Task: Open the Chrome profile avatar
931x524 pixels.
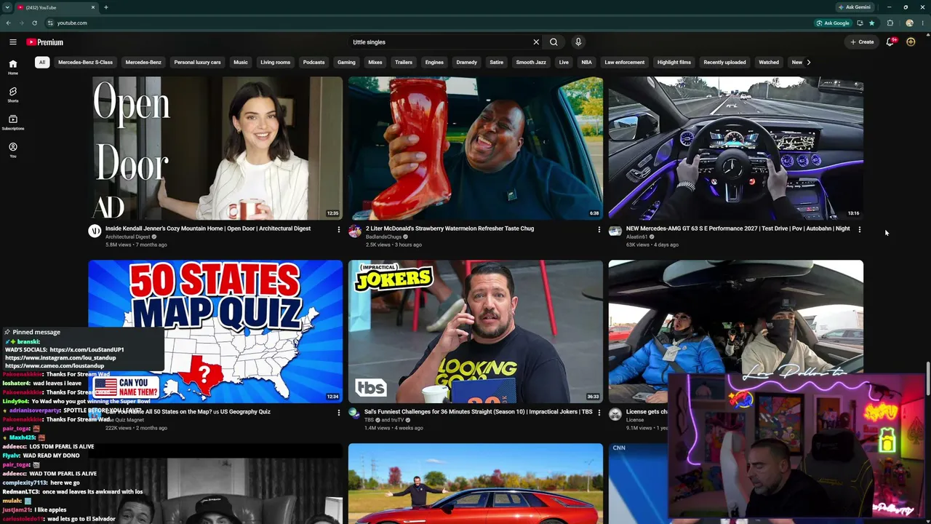Action: coord(909,23)
